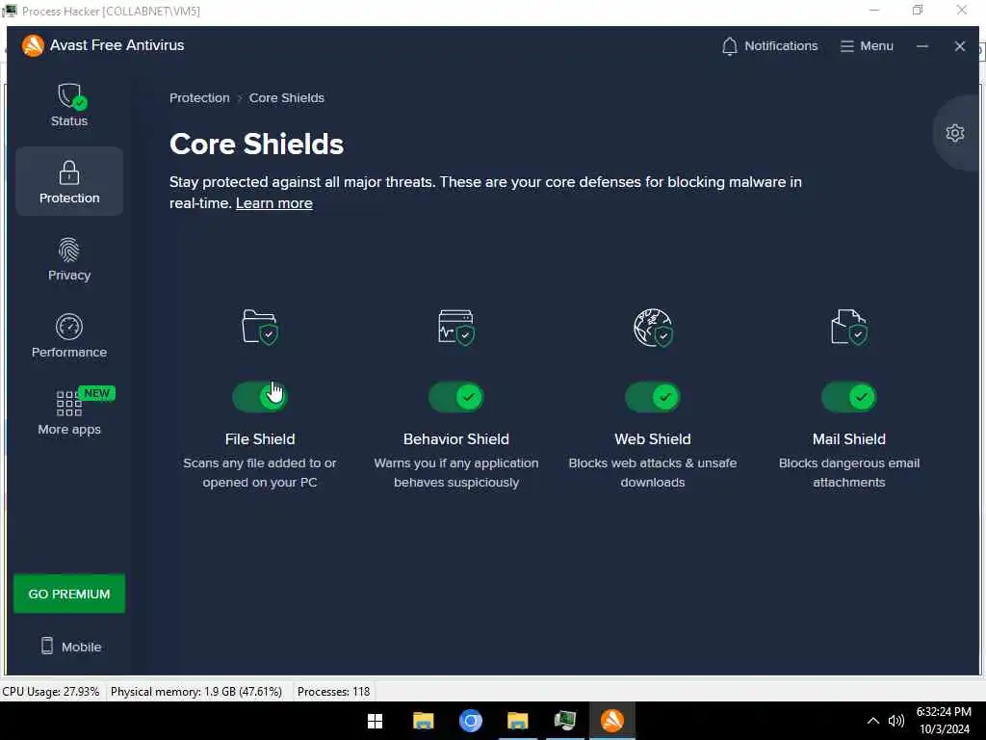986x740 pixels.
Task: Click the File Shield title
Action: tap(260, 439)
